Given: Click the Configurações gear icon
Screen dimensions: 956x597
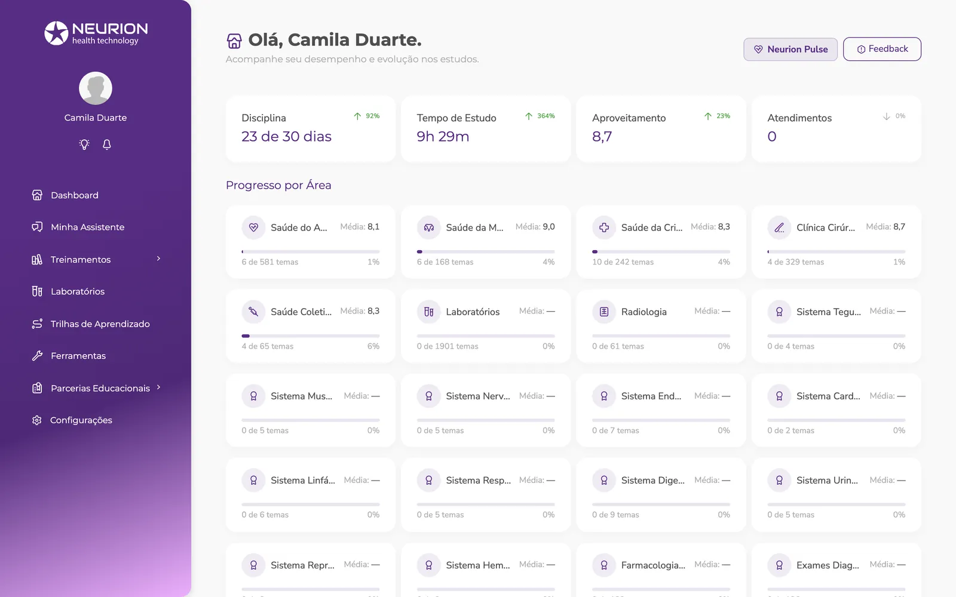Looking at the screenshot, I should tap(37, 420).
